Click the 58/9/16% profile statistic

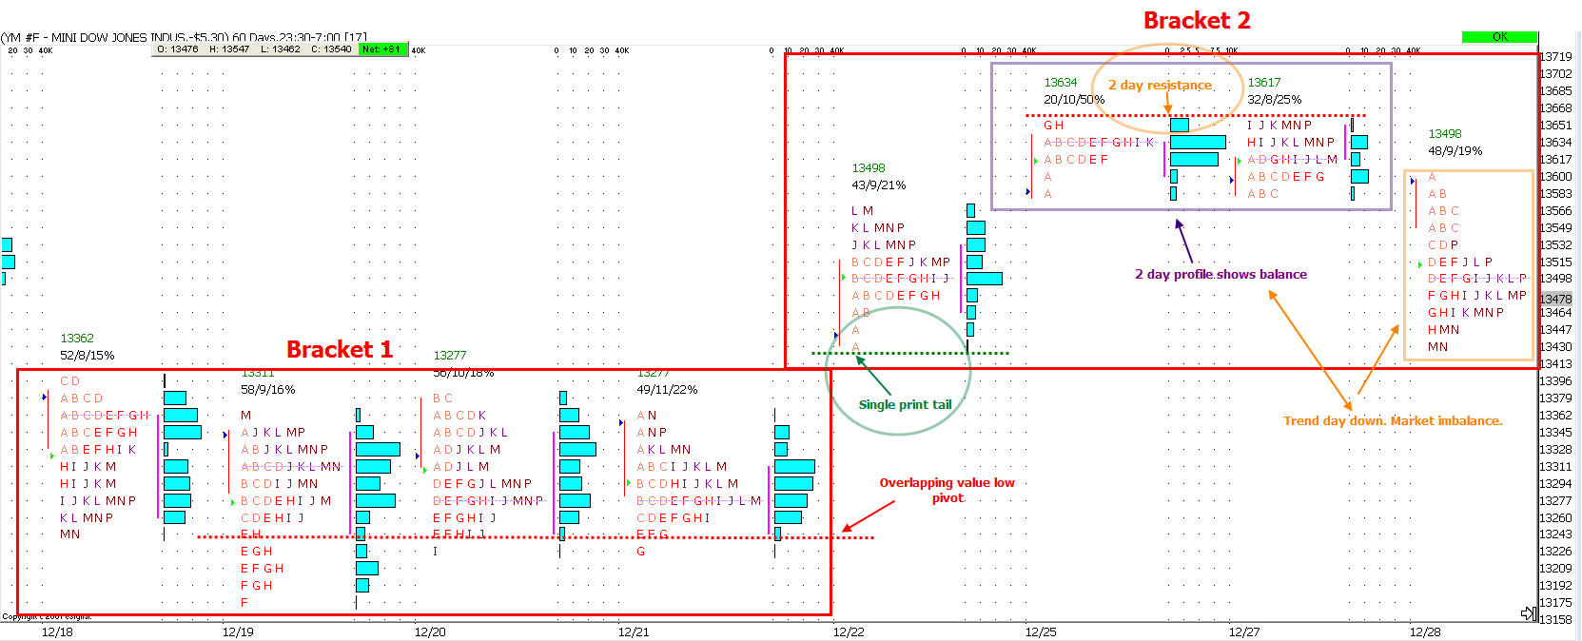pos(268,390)
